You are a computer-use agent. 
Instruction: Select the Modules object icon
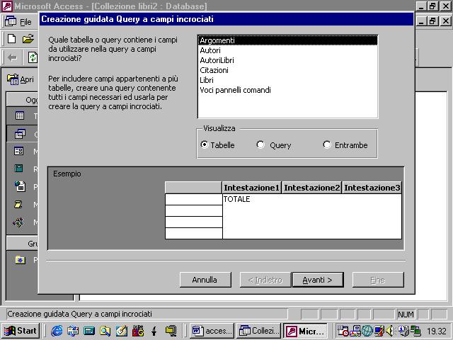point(18,222)
